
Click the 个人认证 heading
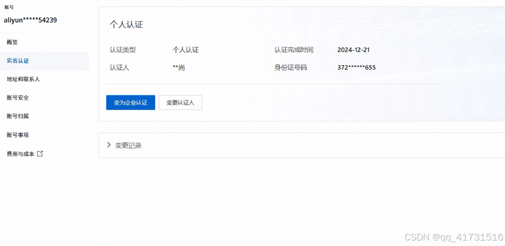126,25
